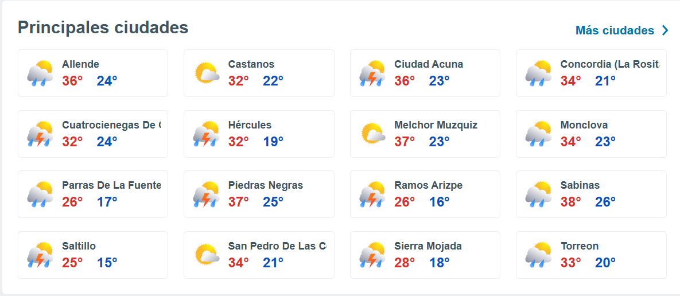This screenshot has height=296, width=680.
Task: Click the weather icon beside Melchor Muzquiz
Action: (373, 134)
